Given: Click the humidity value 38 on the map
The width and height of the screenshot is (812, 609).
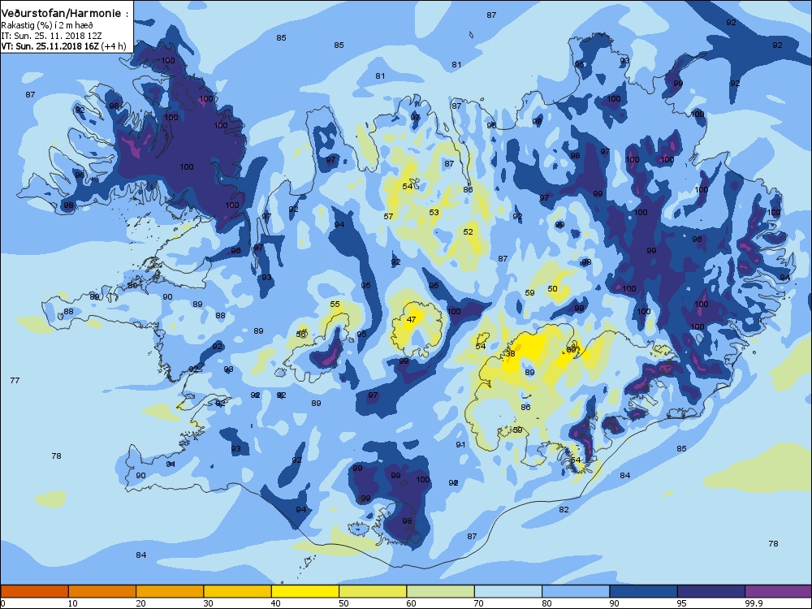Looking at the screenshot, I should click(511, 354).
